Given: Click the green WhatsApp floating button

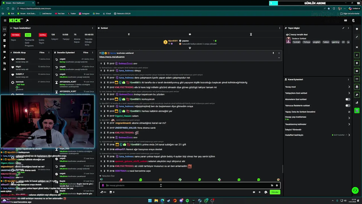Looking at the screenshot, I should coord(355,190).
